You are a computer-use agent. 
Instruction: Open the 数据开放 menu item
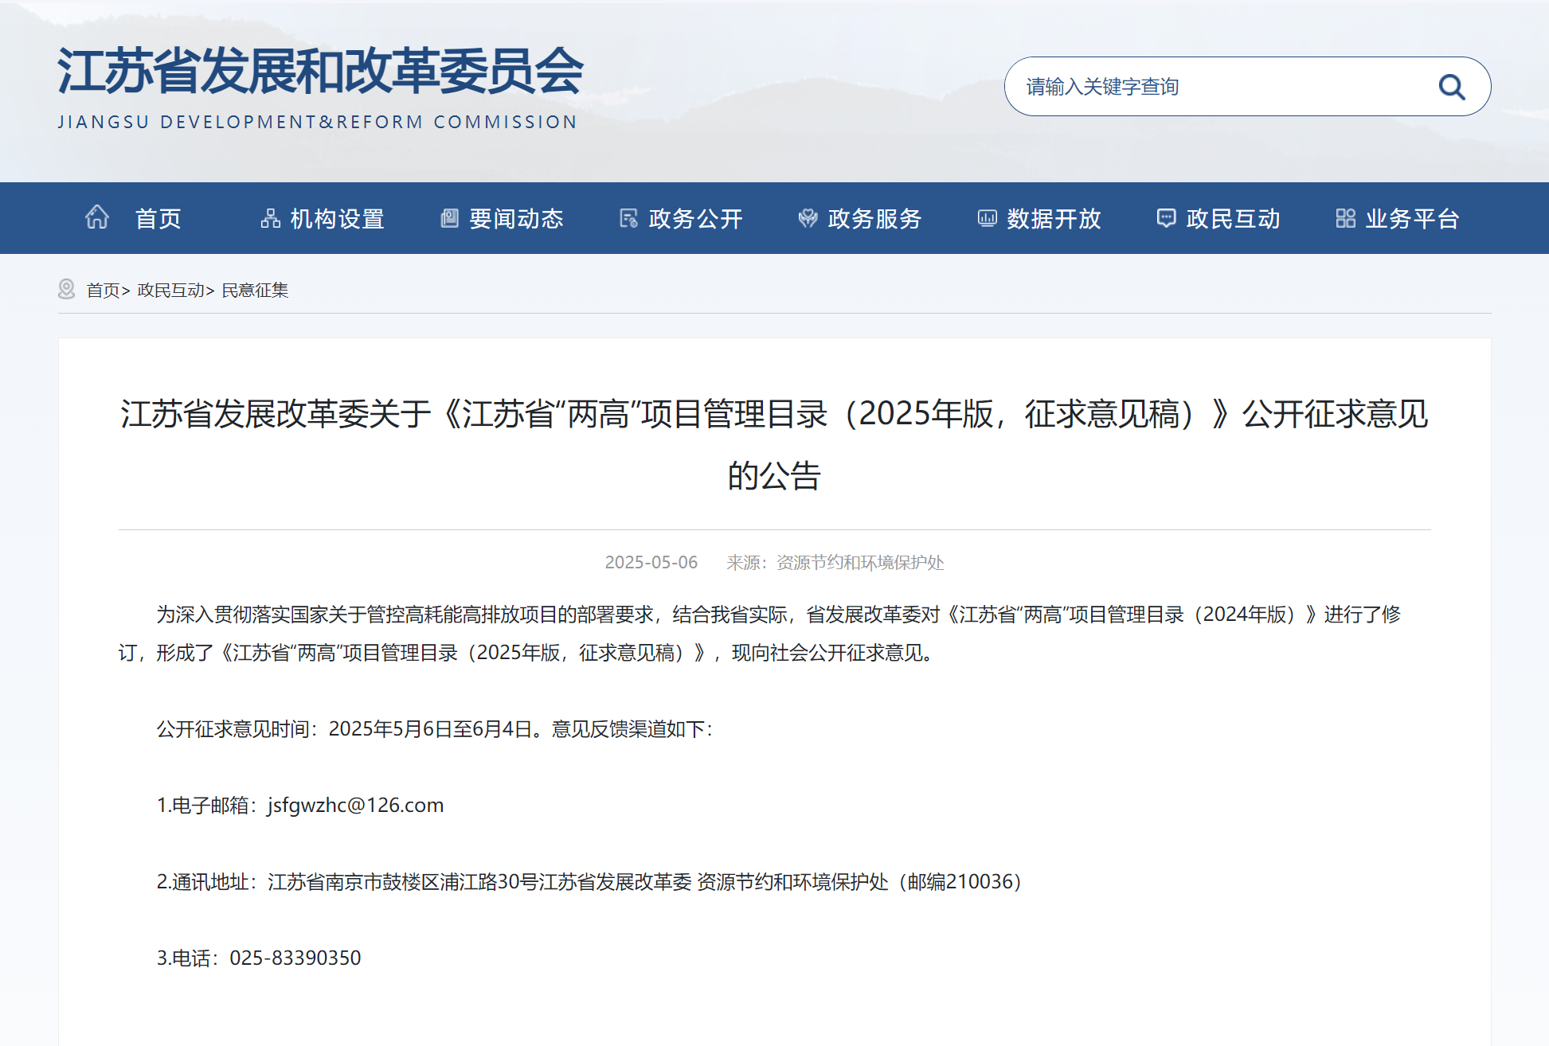tap(1054, 219)
